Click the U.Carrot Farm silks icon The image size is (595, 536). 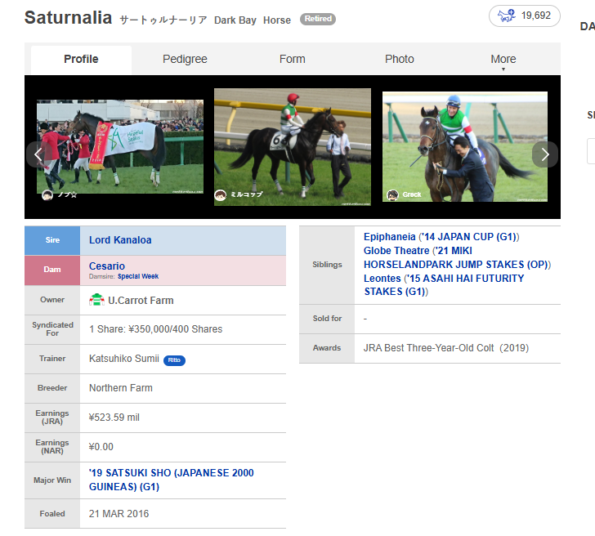coord(96,300)
